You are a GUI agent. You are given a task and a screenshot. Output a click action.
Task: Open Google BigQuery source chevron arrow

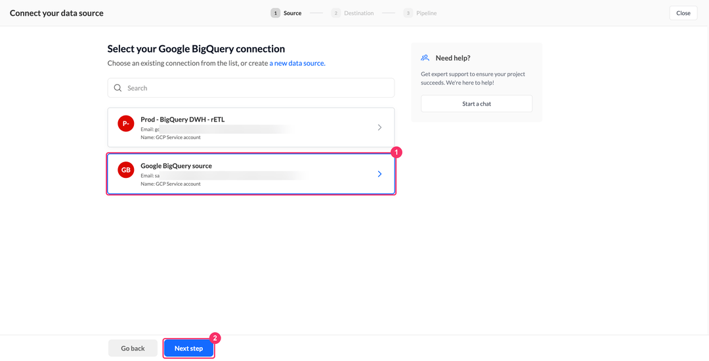coord(380,174)
